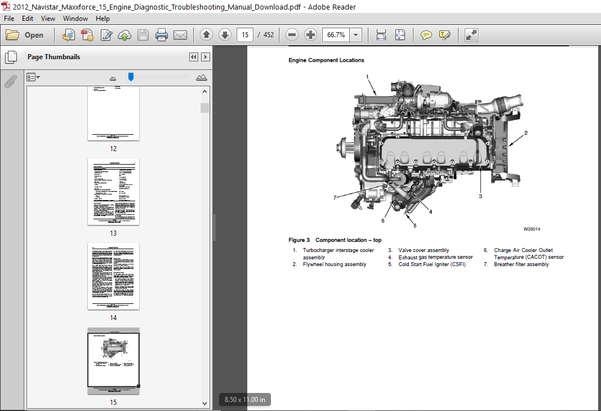Send file by email envelope icon
Screen dimensions: 601x411
(x=180, y=35)
